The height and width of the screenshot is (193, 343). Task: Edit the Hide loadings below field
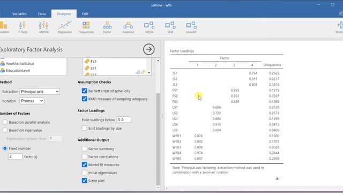(124, 120)
